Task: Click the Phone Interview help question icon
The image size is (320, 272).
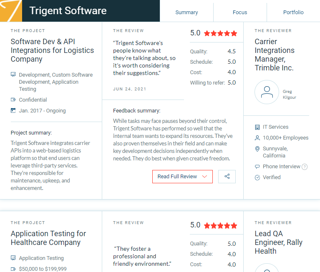Action: [x=305, y=167]
